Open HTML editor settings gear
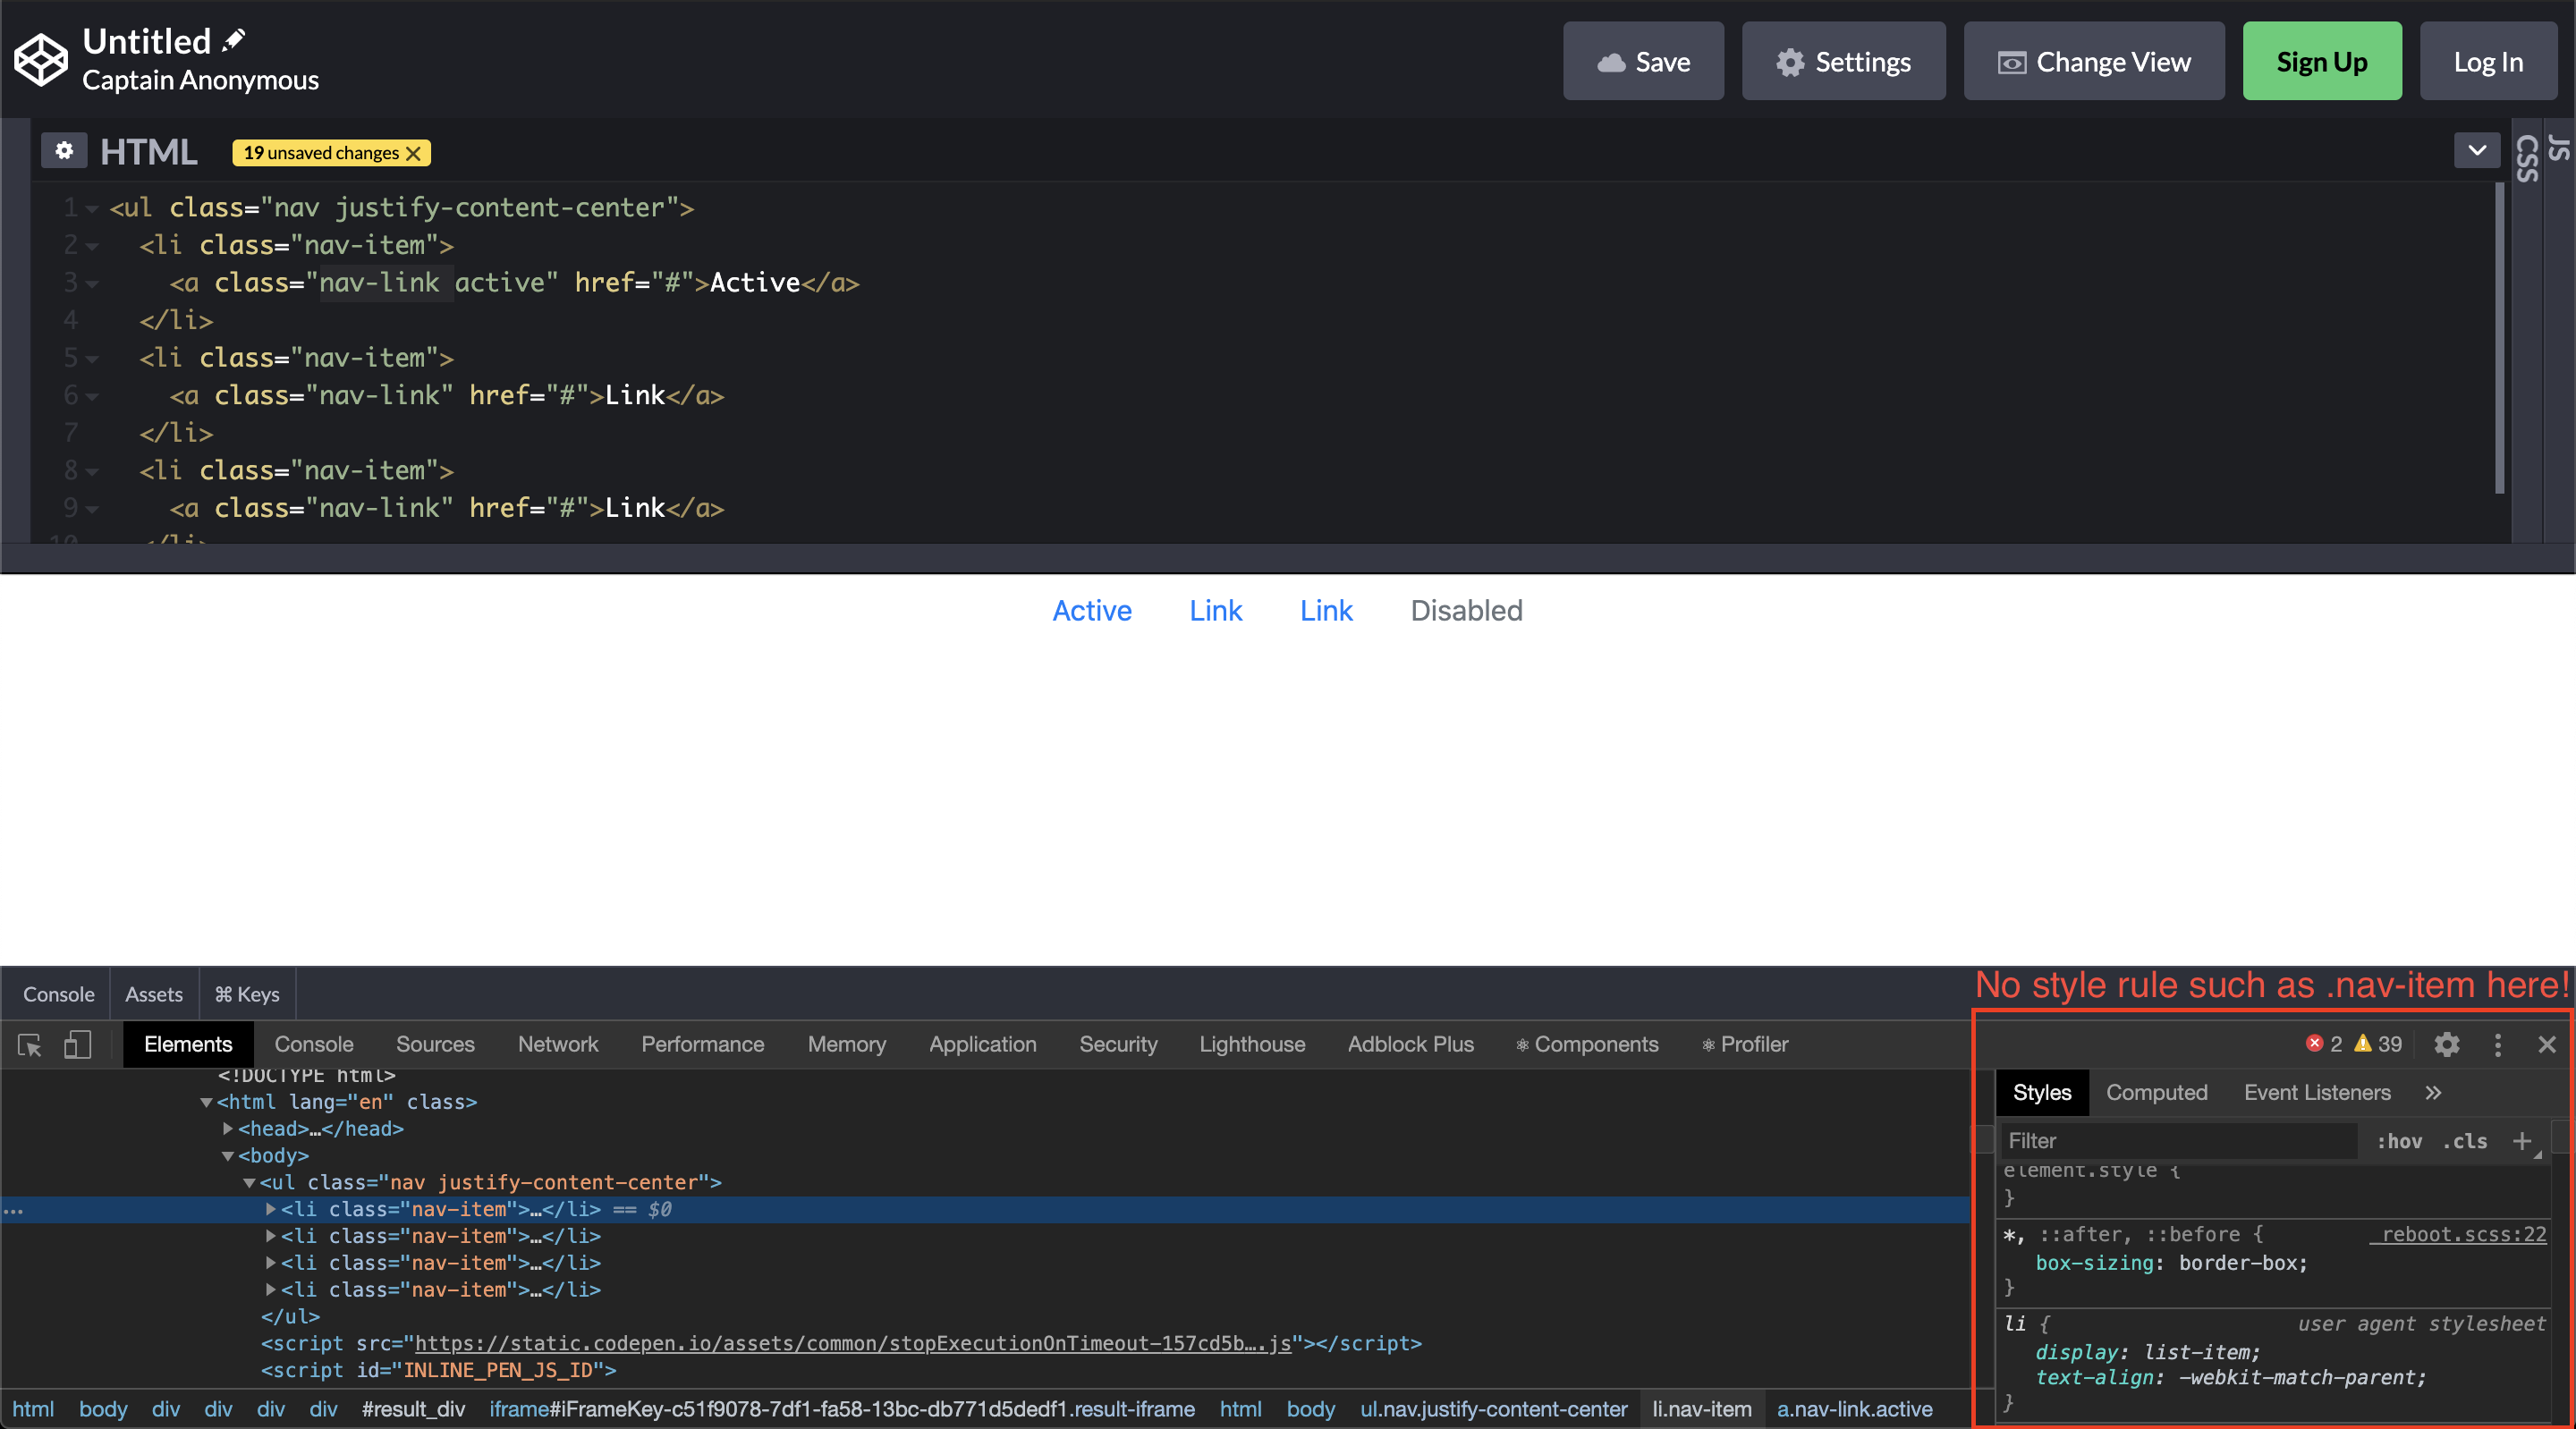 click(64, 151)
